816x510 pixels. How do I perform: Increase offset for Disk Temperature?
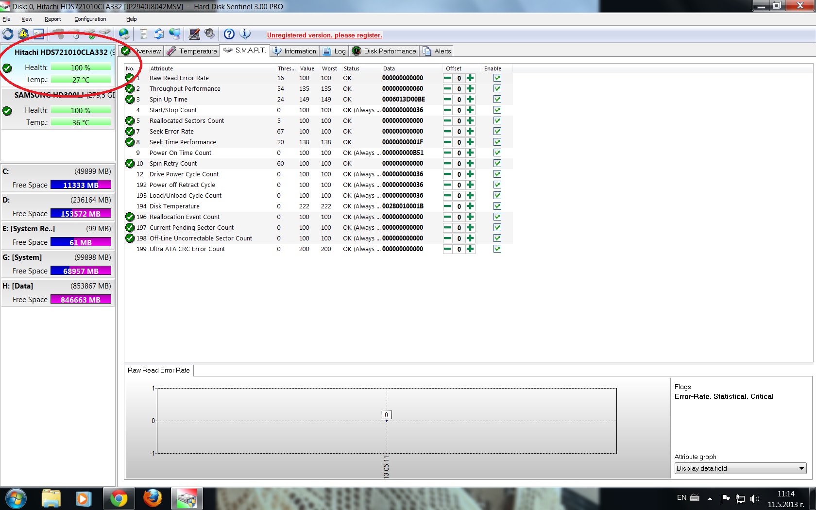[470, 206]
